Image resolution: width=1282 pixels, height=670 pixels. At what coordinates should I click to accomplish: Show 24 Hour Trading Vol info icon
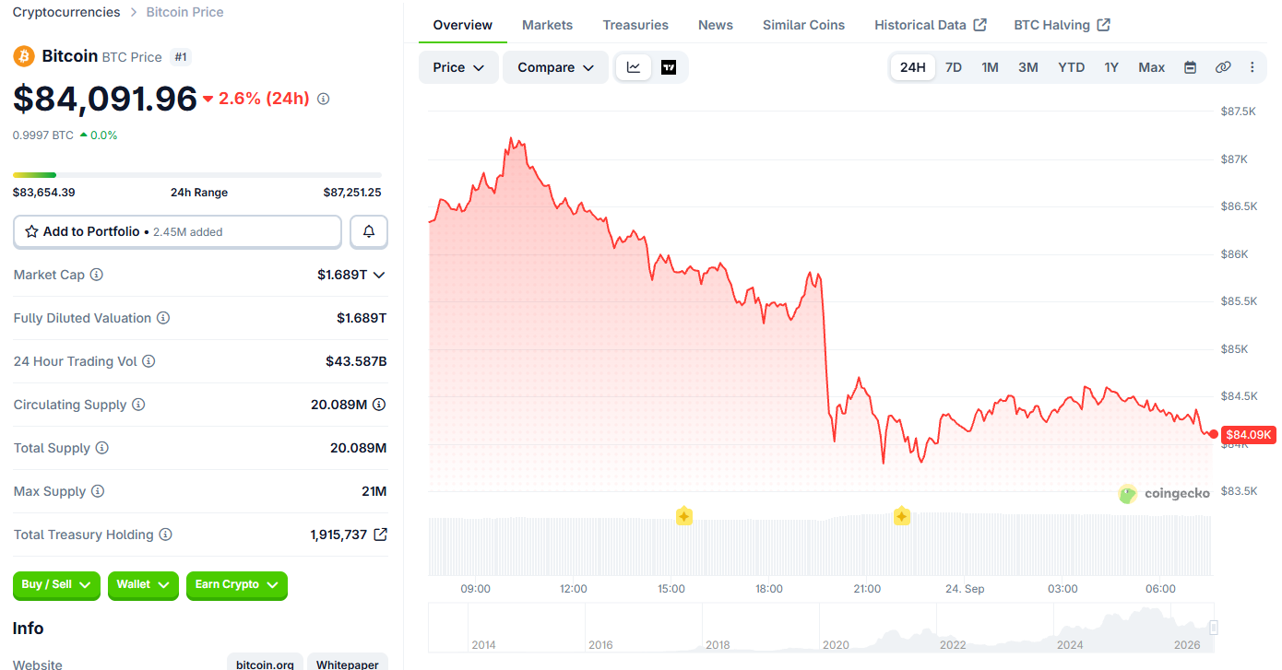148,361
